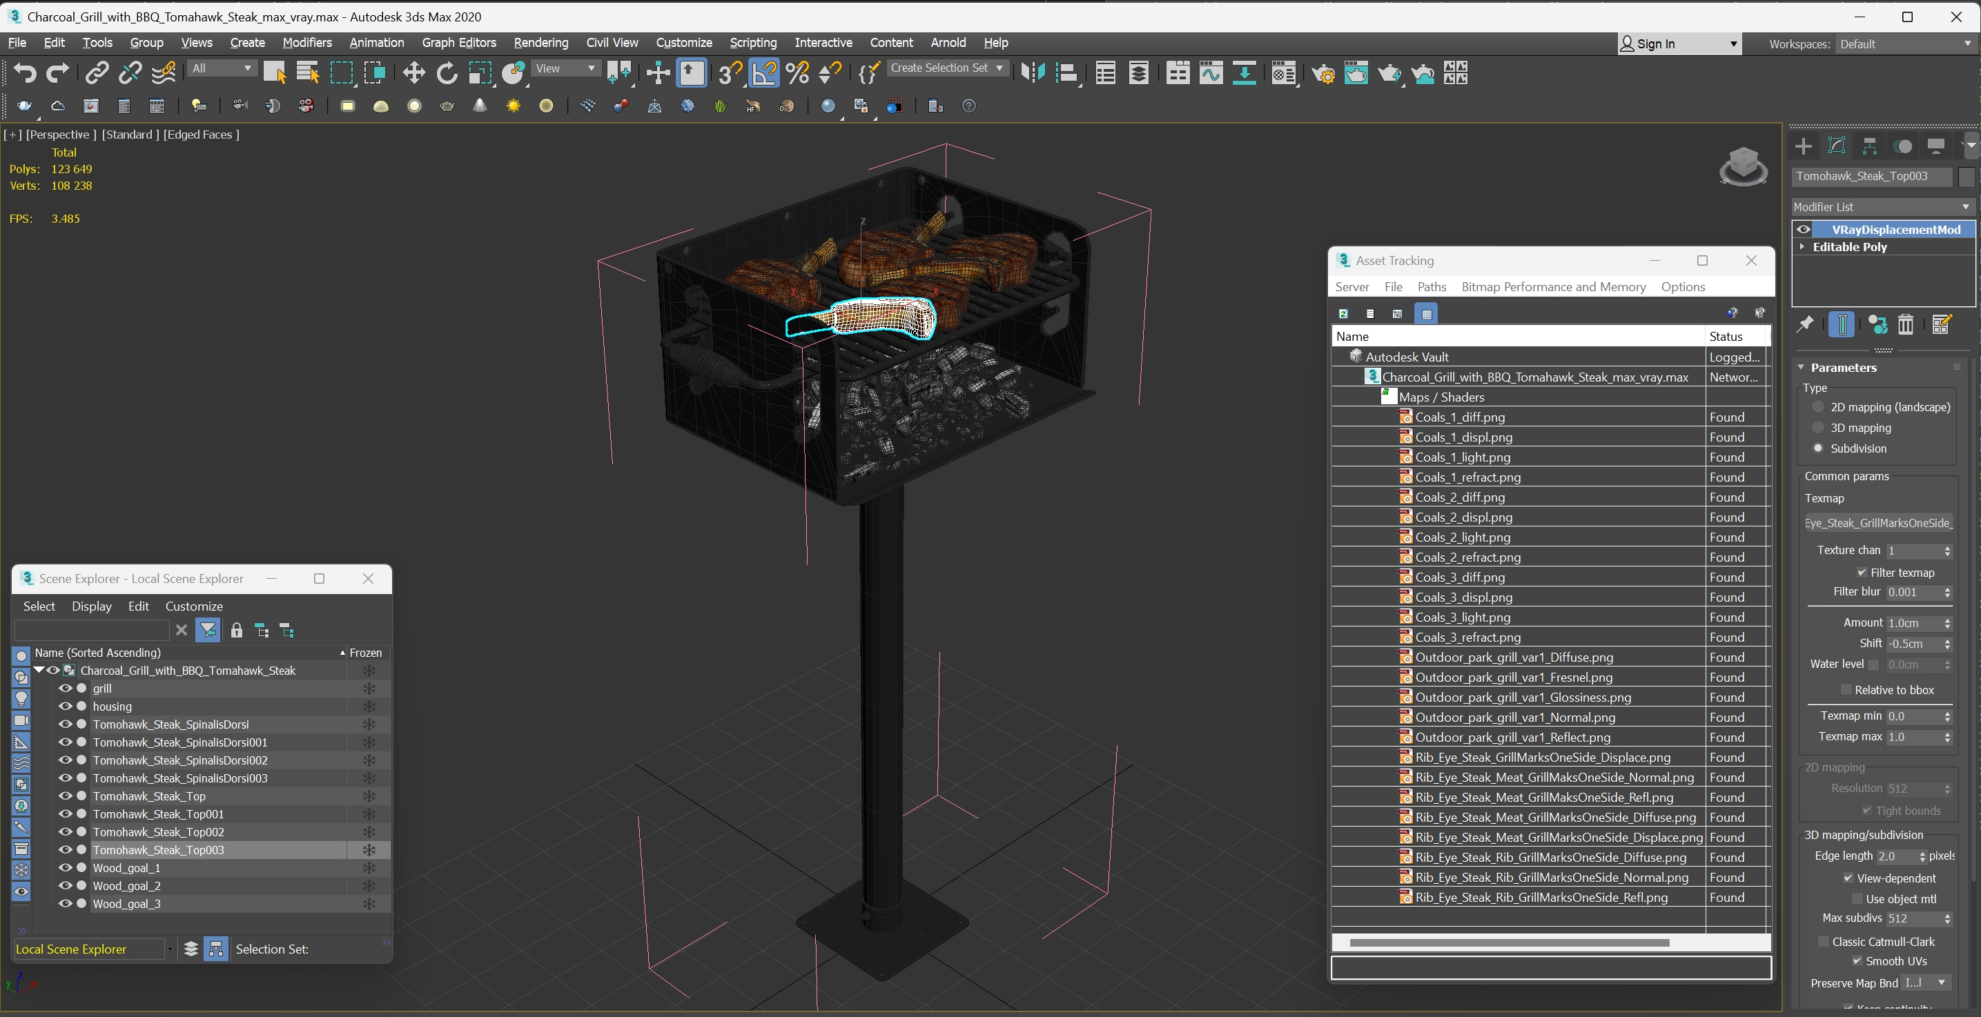Click the Rectangular Selection Region icon
The height and width of the screenshot is (1017, 1981).
tap(342, 73)
